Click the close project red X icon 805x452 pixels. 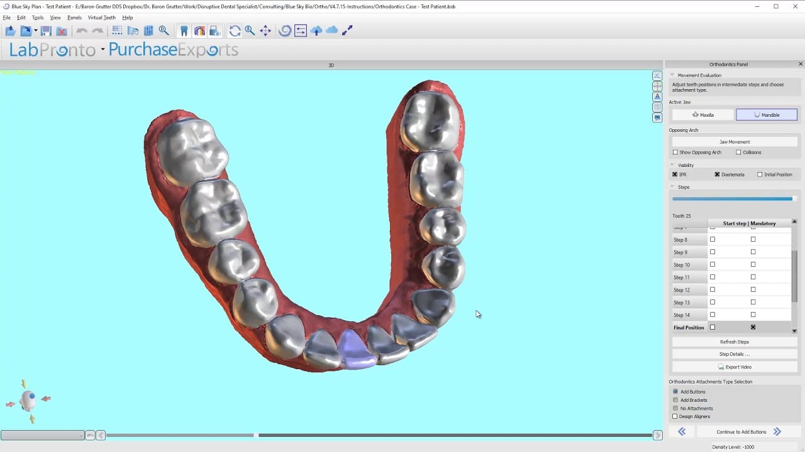tap(62, 31)
